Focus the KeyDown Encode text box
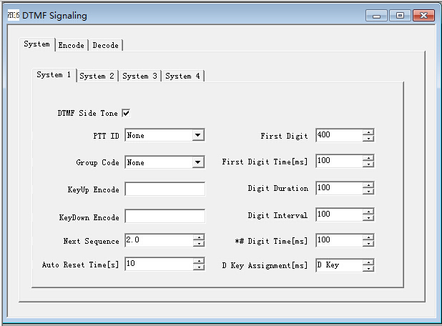Image resolution: width=442 pixels, height=326 pixels. pos(164,217)
